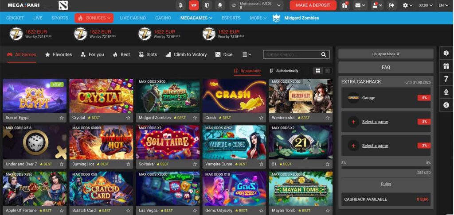Open the Bitcoin payments icon
This screenshot has height=215, width=454.
pos(181,5)
